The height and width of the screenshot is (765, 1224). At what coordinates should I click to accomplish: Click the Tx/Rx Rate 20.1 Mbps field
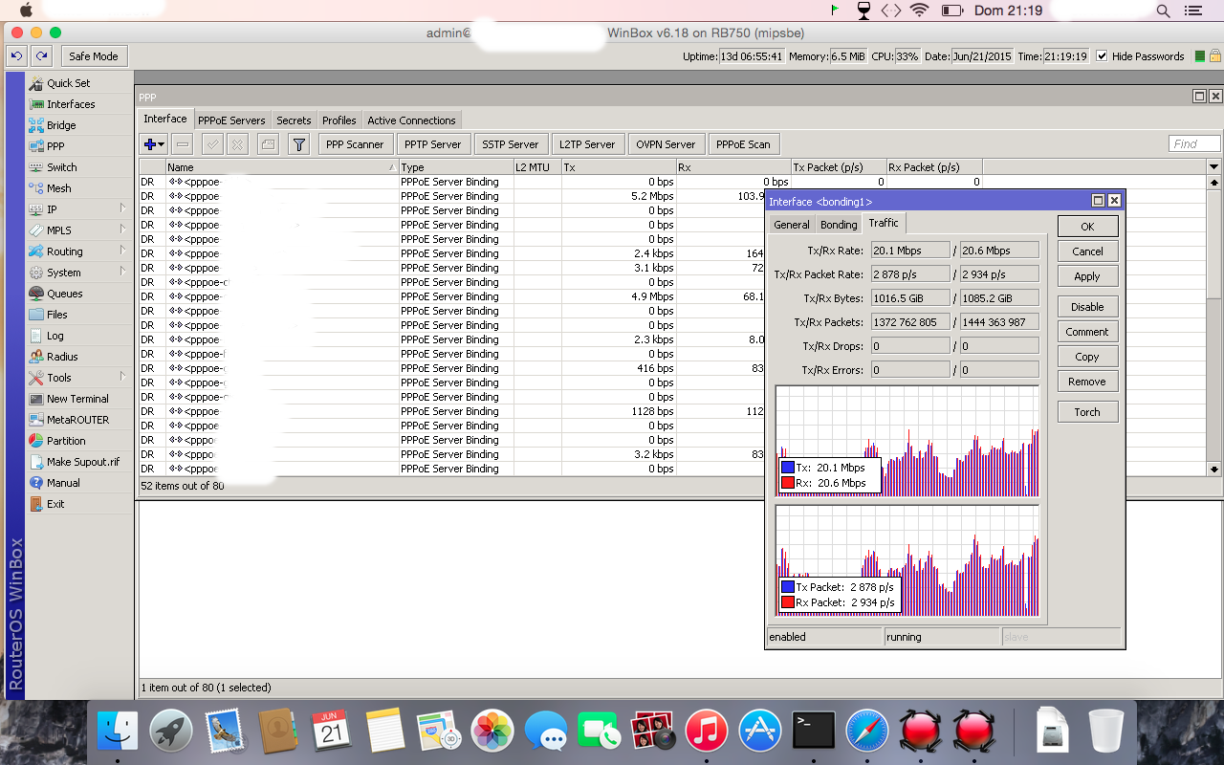pos(910,251)
